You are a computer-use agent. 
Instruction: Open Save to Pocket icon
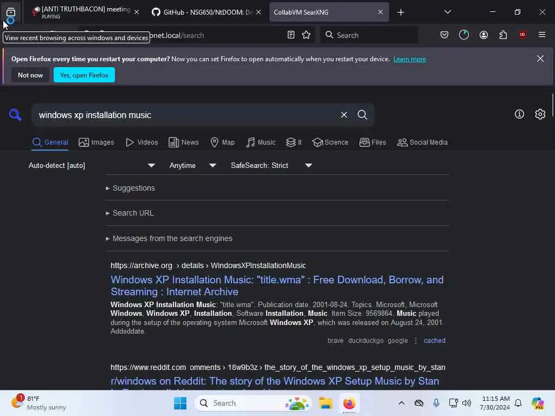[444, 35]
